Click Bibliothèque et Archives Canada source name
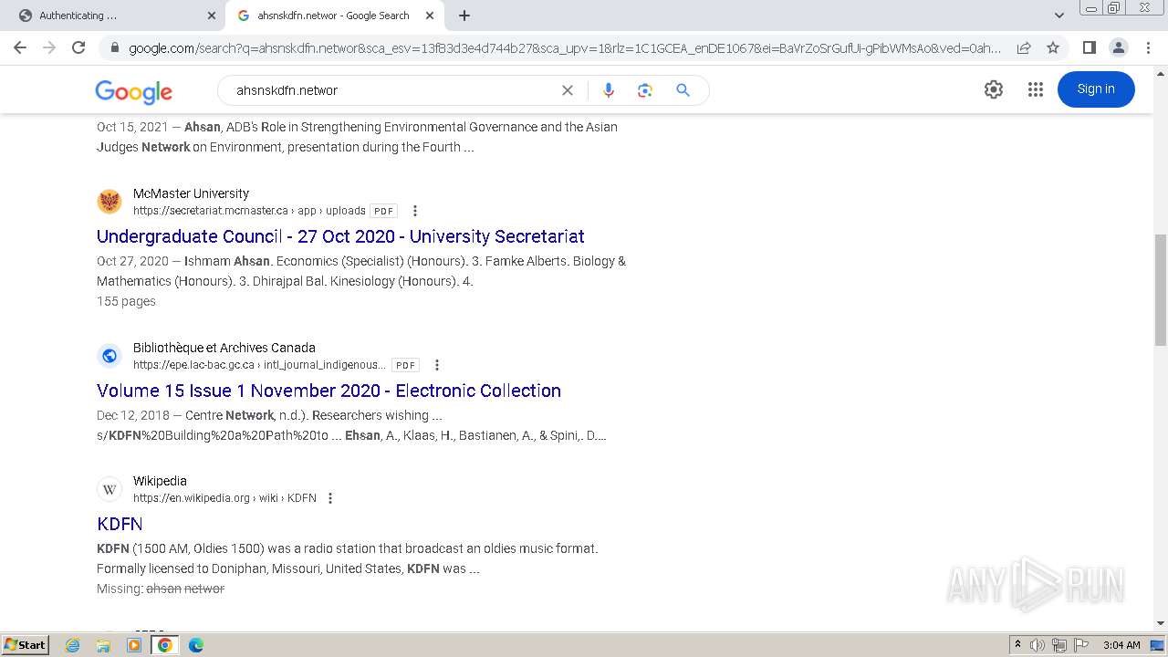The height and width of the screenshot is (657, 1168). click(x=224, y=348)
